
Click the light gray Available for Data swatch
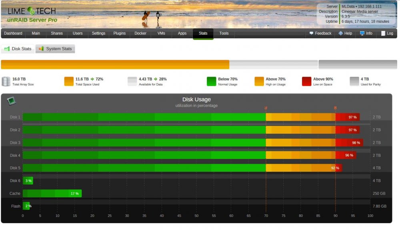click(132, 81)
